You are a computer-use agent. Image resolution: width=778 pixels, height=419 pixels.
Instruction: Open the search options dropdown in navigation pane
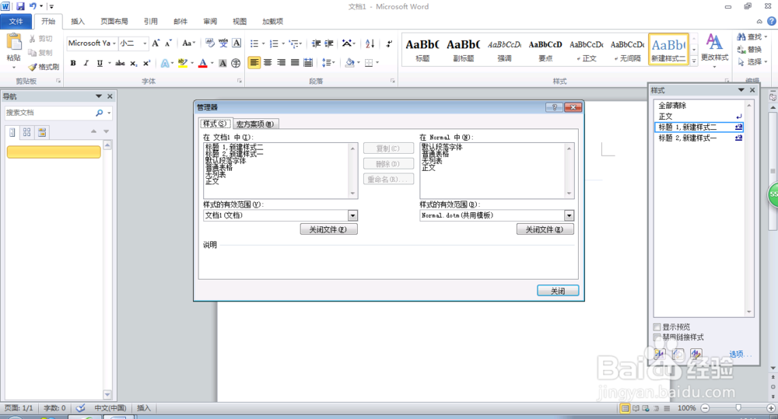point(109,113)
